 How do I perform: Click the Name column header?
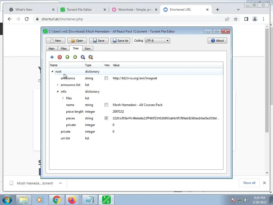pos(67,65)
